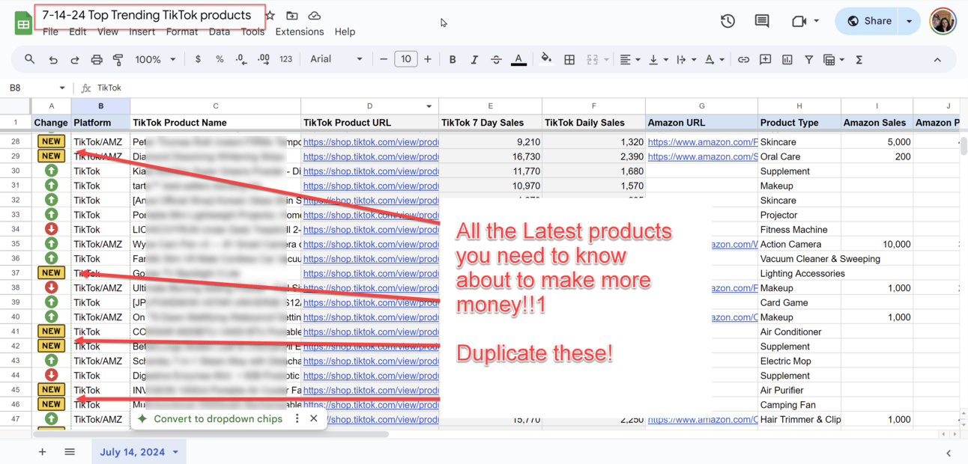The width and height of the screenshot is (968, 464).
Task: Click the undo arrow in the toolbar
Action: pyautogui.click(x=53, y=60)
